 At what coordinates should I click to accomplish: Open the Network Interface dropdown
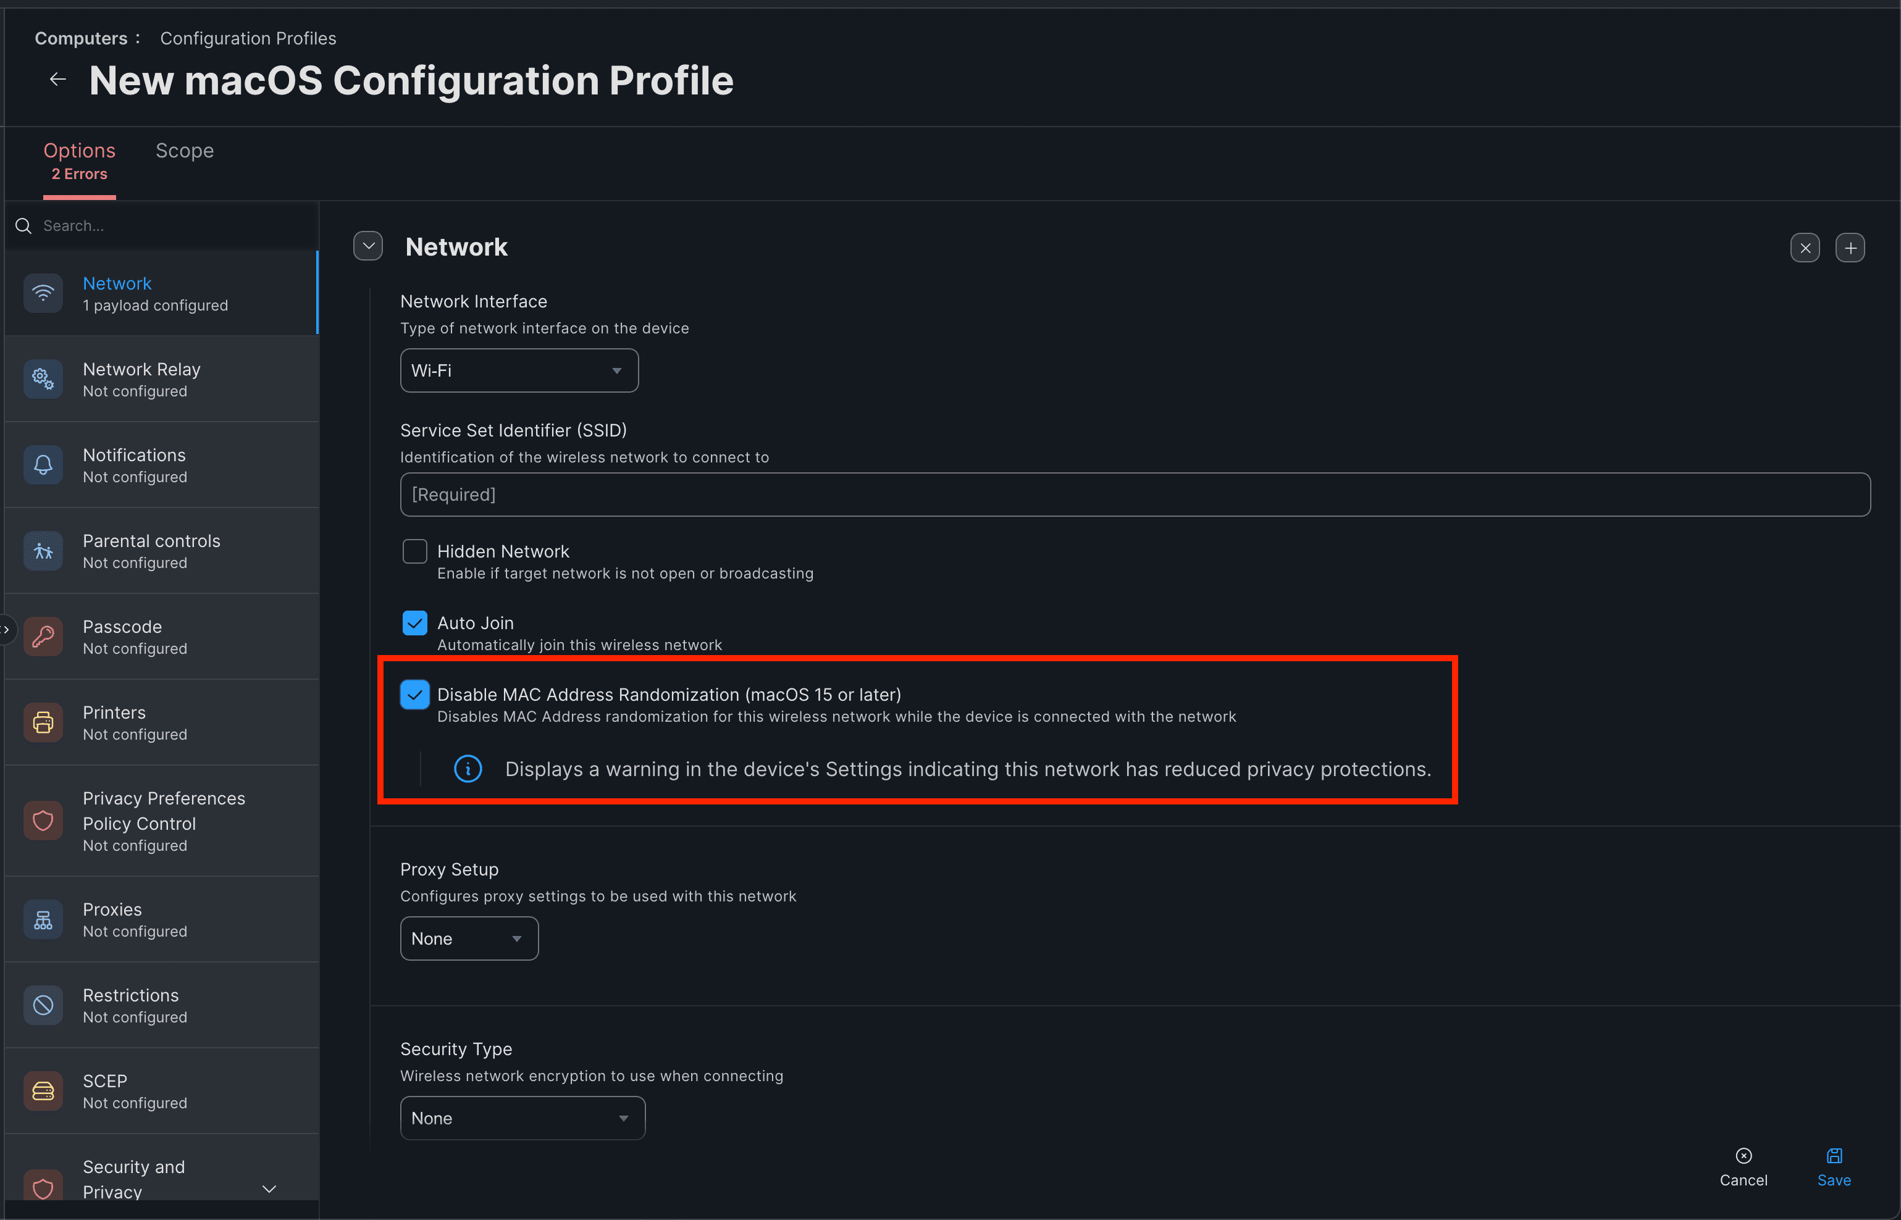pyautogui.click(x=518, y=370)
